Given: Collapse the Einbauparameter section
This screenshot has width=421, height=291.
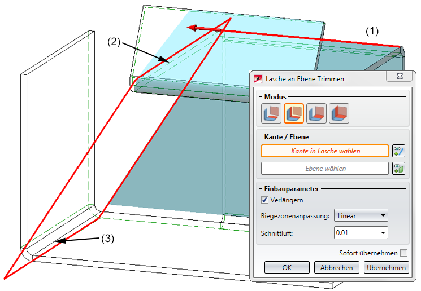Looking at the screenshot, I should [261, 188].
